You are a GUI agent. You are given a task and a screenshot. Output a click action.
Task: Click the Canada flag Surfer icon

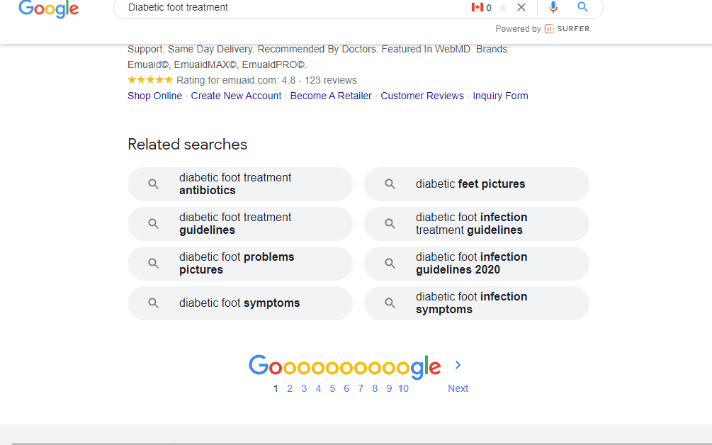[478, 7]
